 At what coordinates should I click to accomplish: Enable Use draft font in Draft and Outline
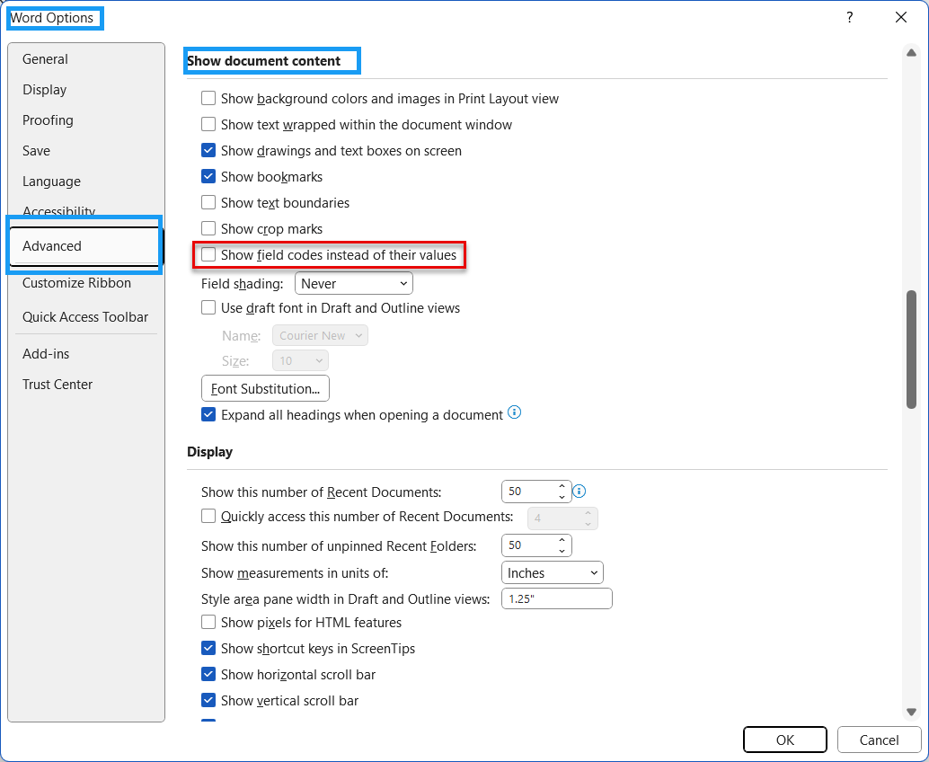click(208, 307)
